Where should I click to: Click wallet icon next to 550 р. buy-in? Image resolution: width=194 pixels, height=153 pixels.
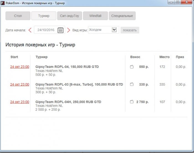(x=132, y=67)
